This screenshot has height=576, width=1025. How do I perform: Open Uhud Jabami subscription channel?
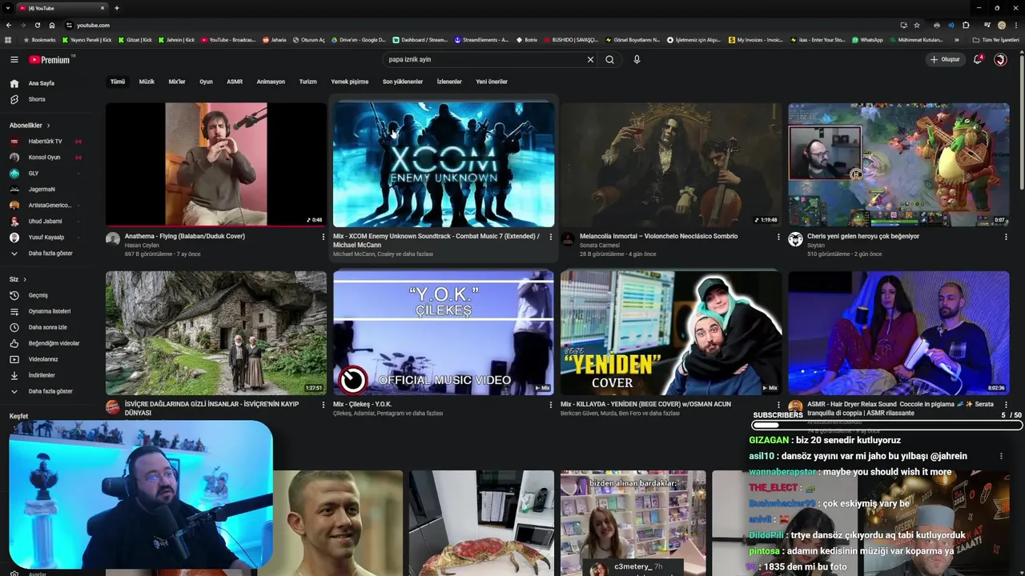(45, 222)
